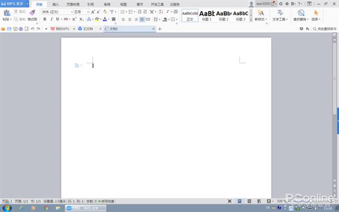Apply the 标题 1 heading style
Screen dimensions: 339x212
(207, 15)
